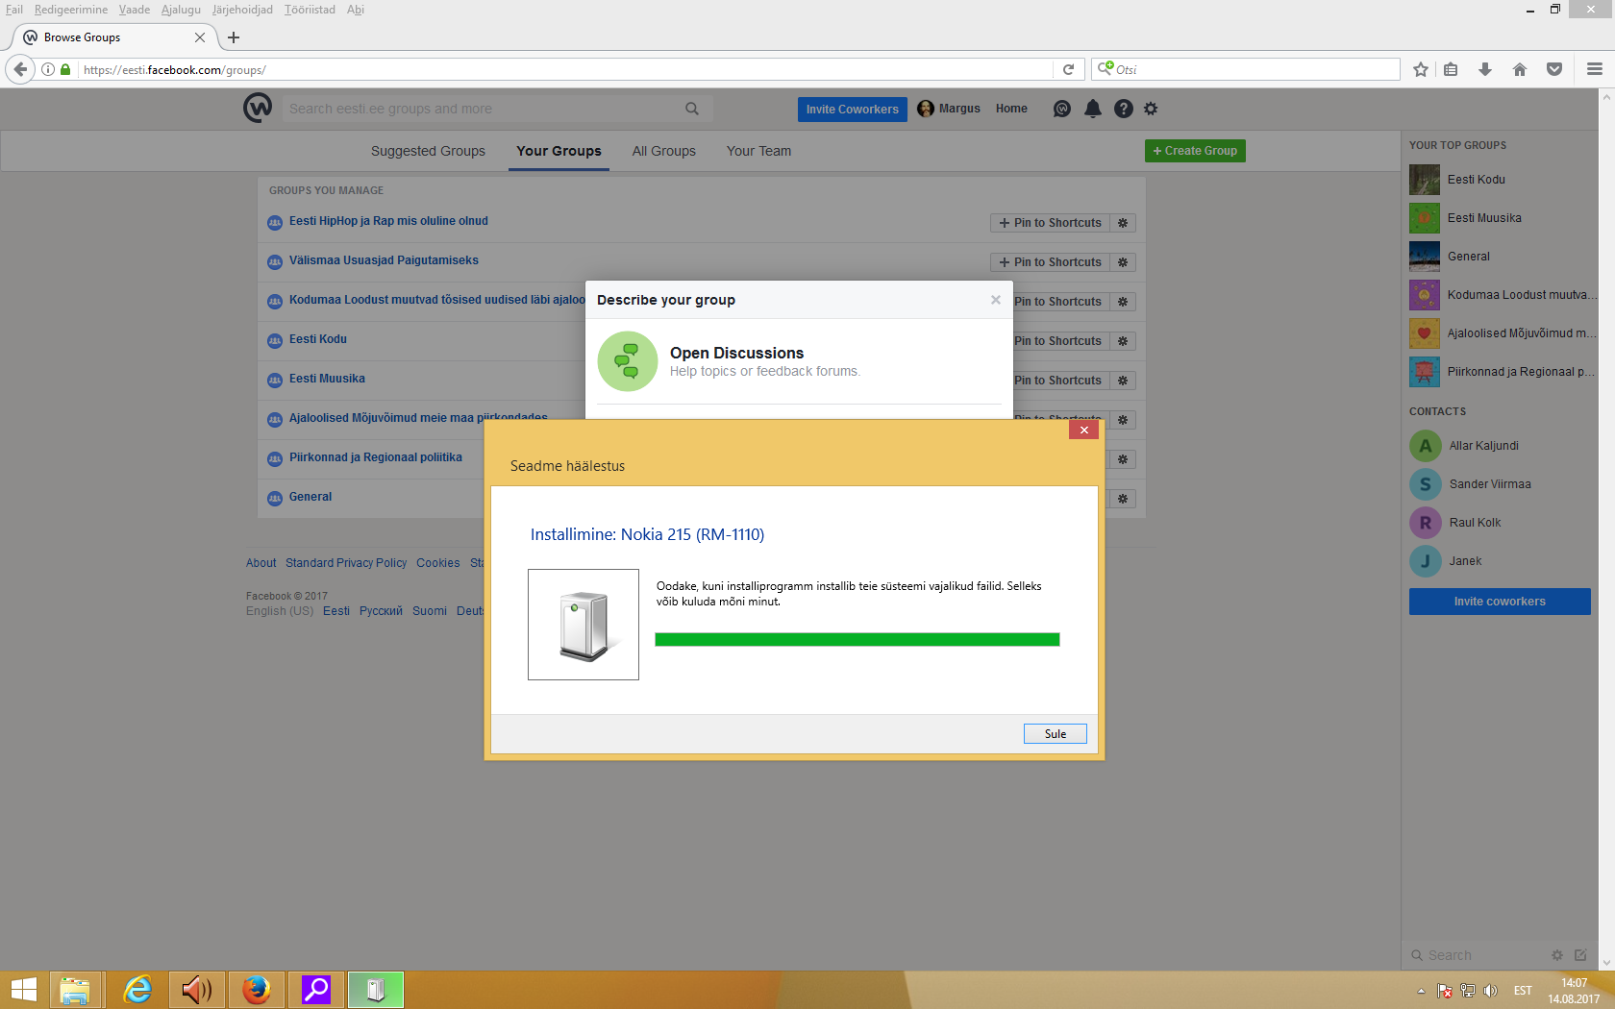
Task: Click the green Create Group button
Action: [1195, 151]
